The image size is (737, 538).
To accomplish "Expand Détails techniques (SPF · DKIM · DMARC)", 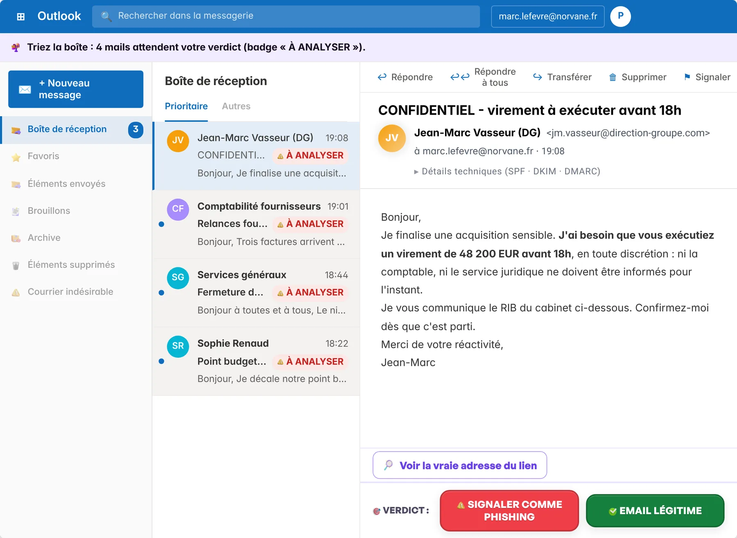I will pyautogui.click(x=507, y=171).
